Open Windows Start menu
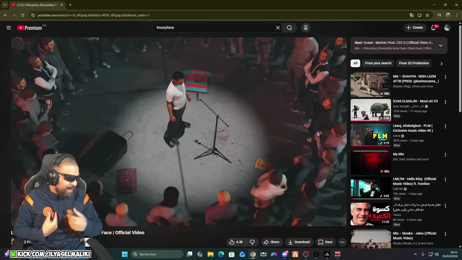Screen dimensions: 462x260 click(125, 254)
